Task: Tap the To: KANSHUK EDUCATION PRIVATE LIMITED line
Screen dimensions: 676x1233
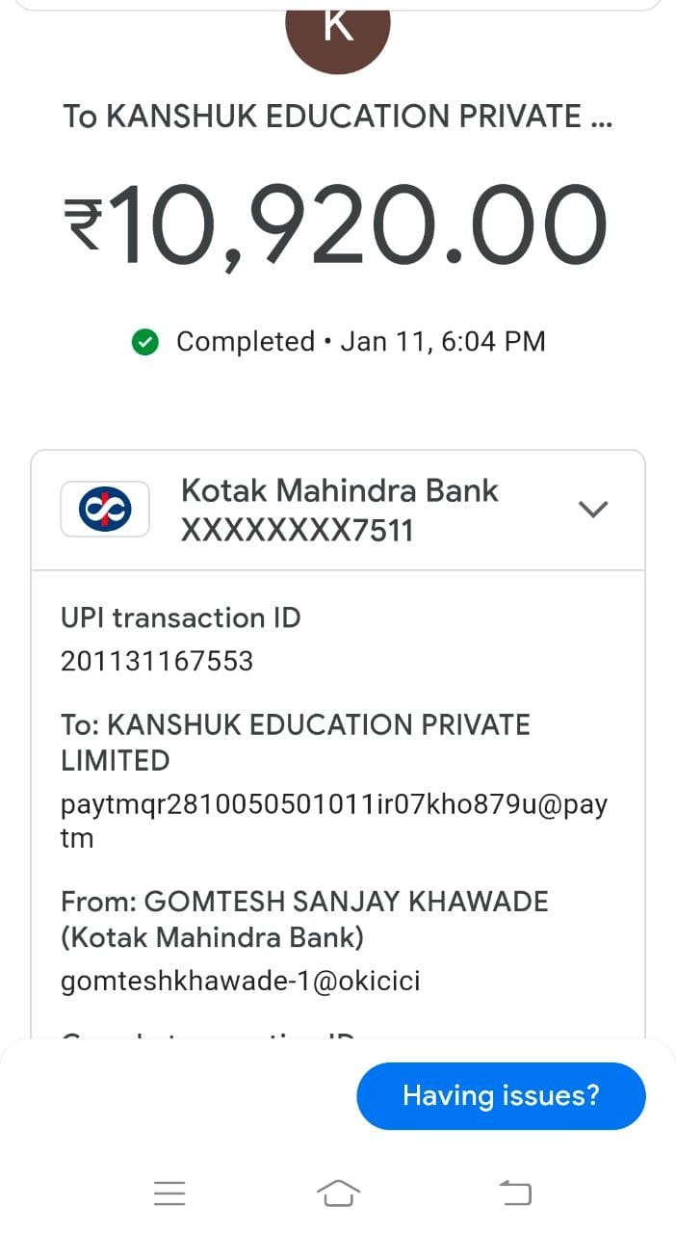Action: click(x=295, y=742)
